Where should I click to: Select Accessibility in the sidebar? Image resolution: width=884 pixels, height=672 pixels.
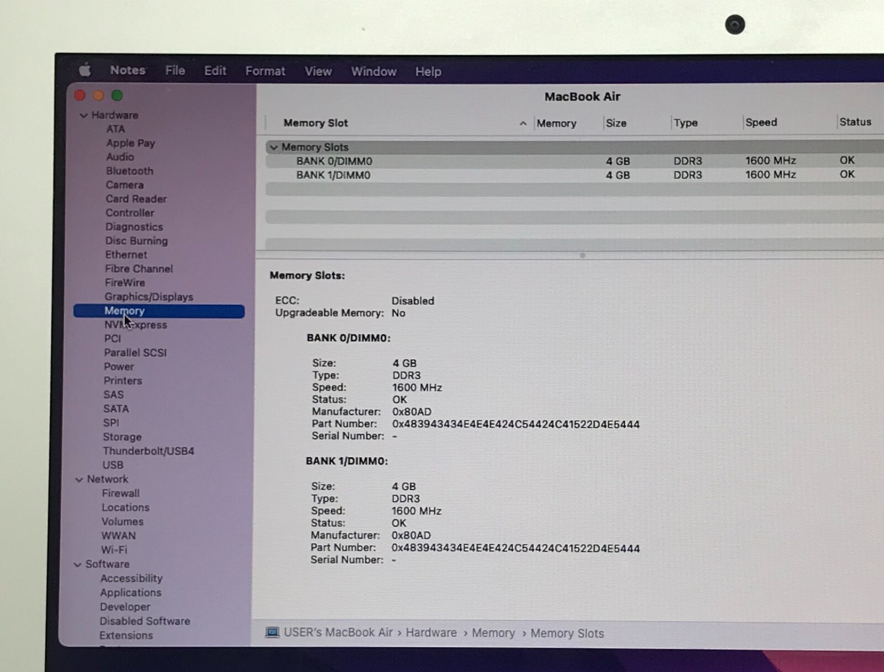coord(131,579)
